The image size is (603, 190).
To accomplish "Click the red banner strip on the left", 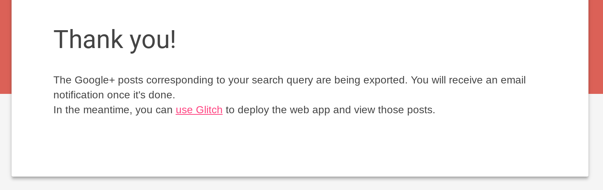I will [6, 47].
